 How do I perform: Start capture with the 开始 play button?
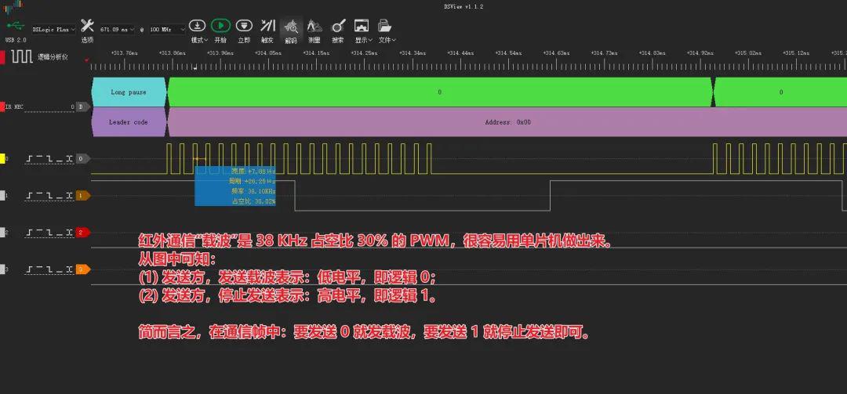220,25
